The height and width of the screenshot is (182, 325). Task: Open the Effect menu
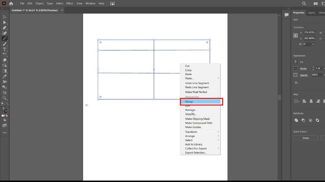[70, 4]
